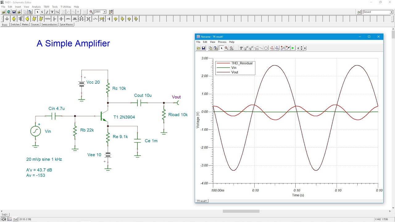This screenshot has width=395, height=222.
Task: Switch to the Switches component tab
Action: 15,24
